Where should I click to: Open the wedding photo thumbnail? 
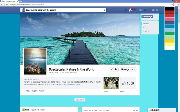coord(111,83)
